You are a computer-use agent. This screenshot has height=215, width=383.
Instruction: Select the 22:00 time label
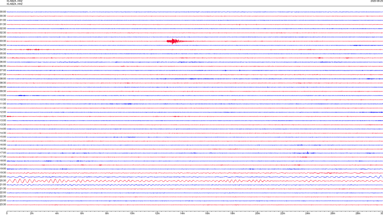tap(3, 193)
